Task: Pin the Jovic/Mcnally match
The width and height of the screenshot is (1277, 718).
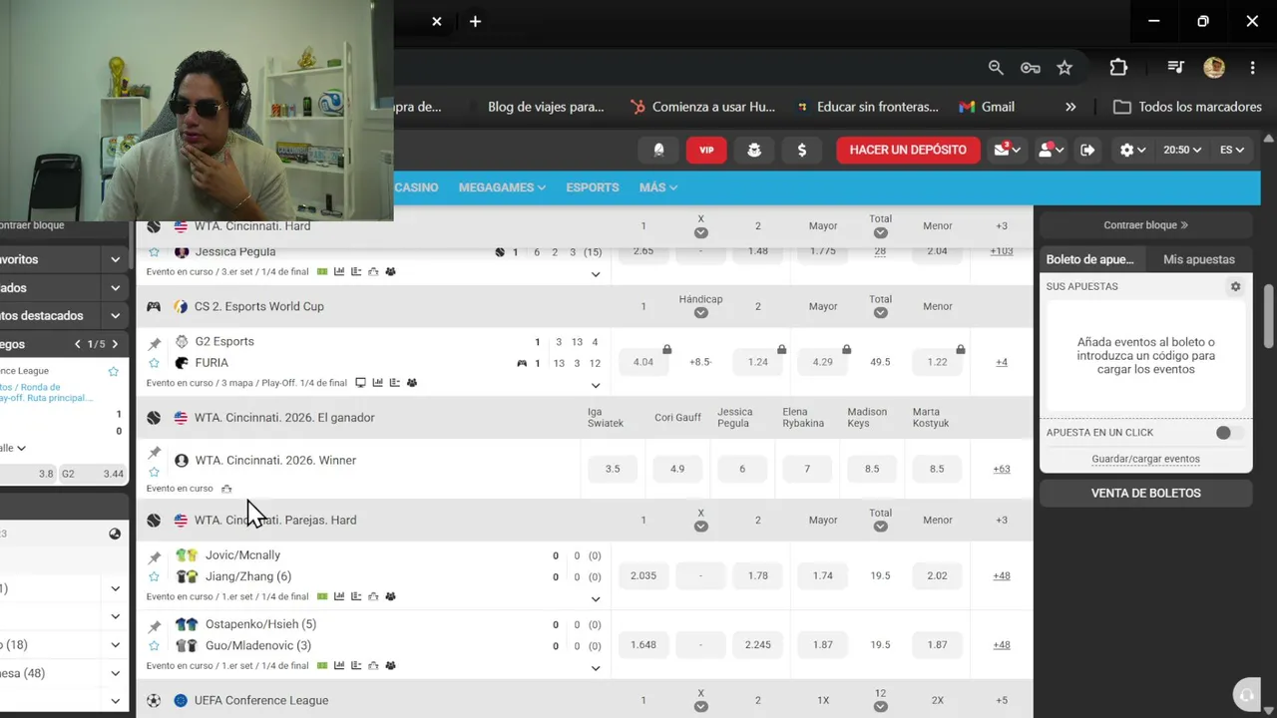Action: tap(154, 556)
